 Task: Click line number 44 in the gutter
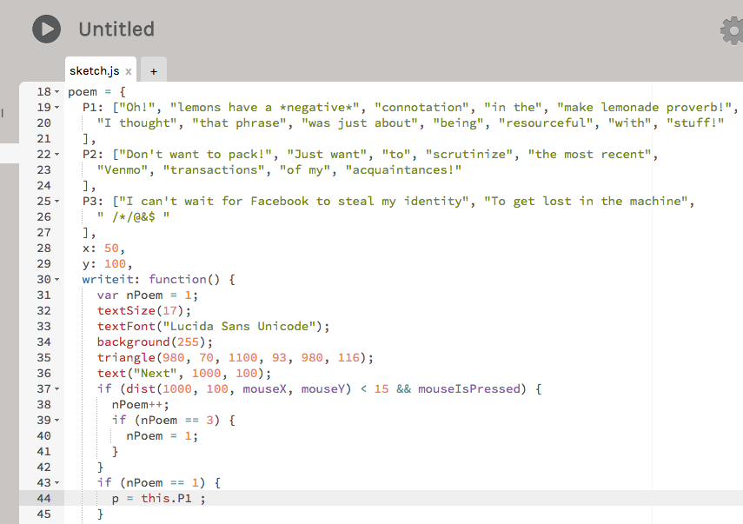point(44,499)
